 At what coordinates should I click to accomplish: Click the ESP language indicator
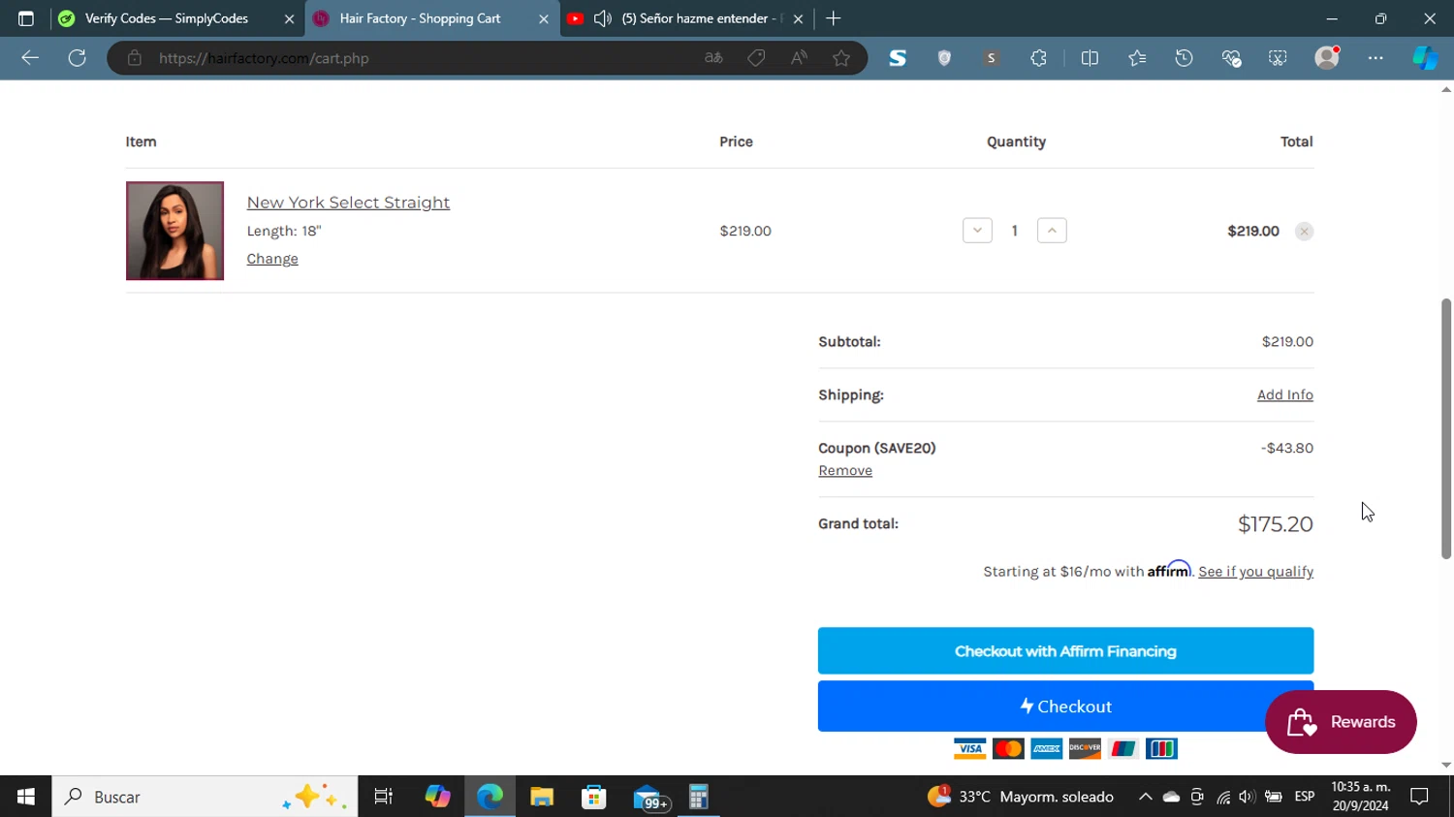click(1305, 797)
